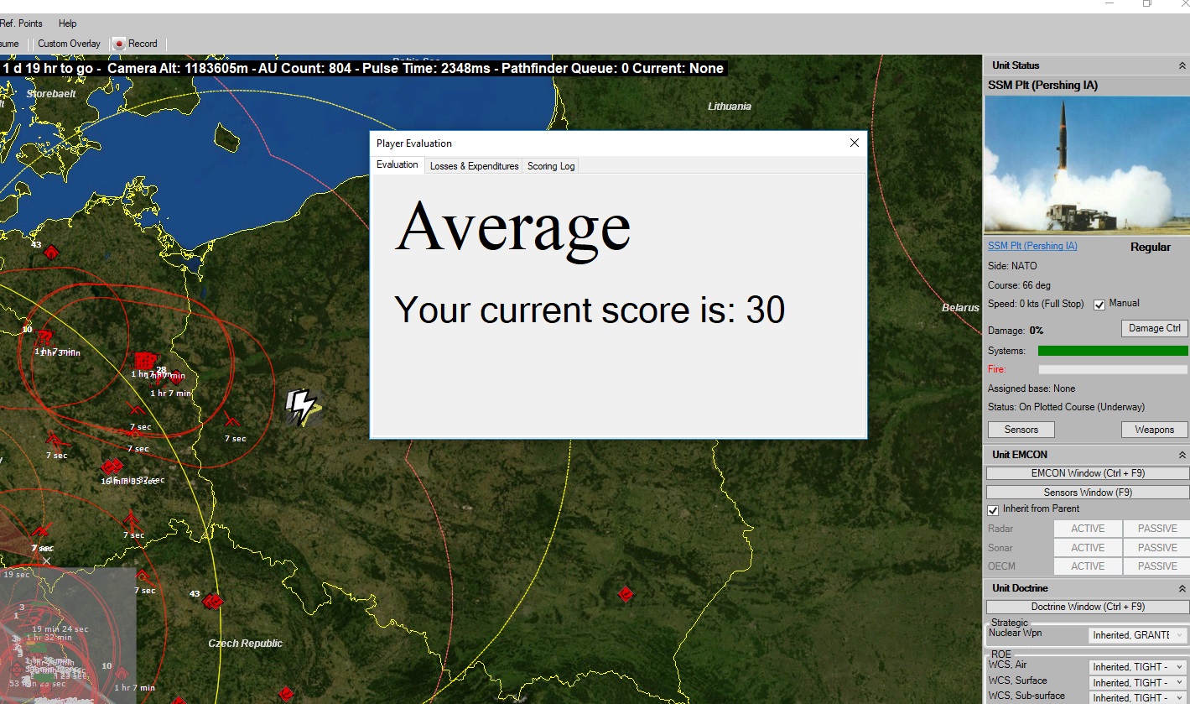Click the 'Regular' proficiency label

[x=1151, y=248]
